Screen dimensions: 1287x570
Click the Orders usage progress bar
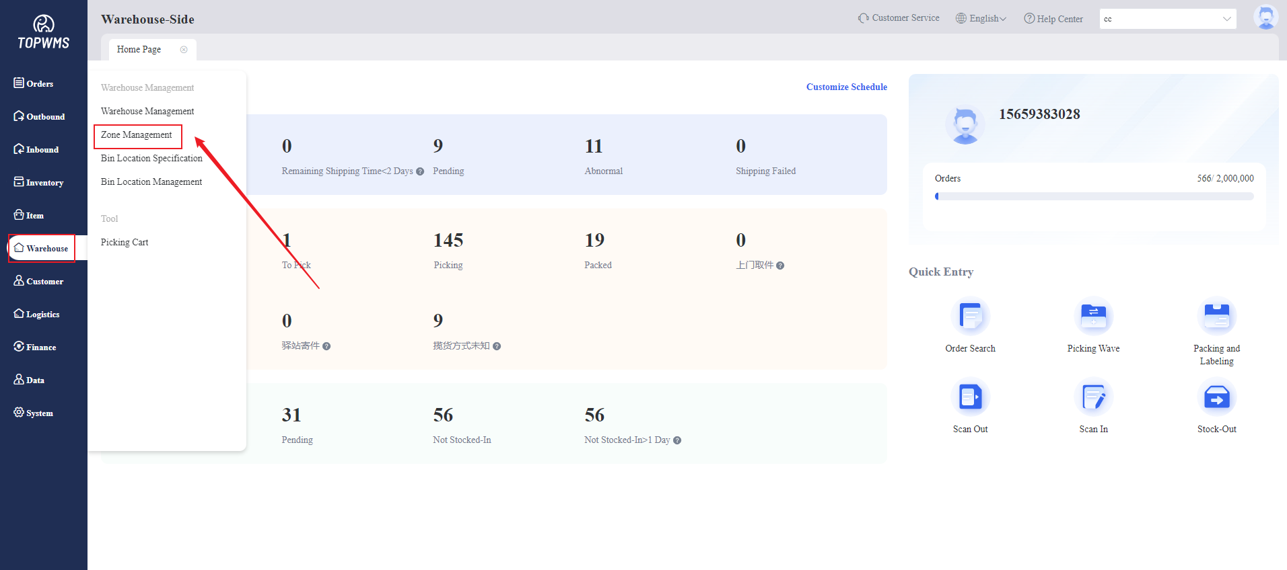click(x=1094, y=196)
